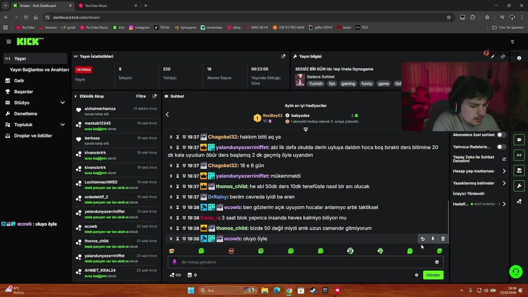Pop out Yayın istatistikleri panel
Screen dimensions: 528x297
(x=283, y=56)
